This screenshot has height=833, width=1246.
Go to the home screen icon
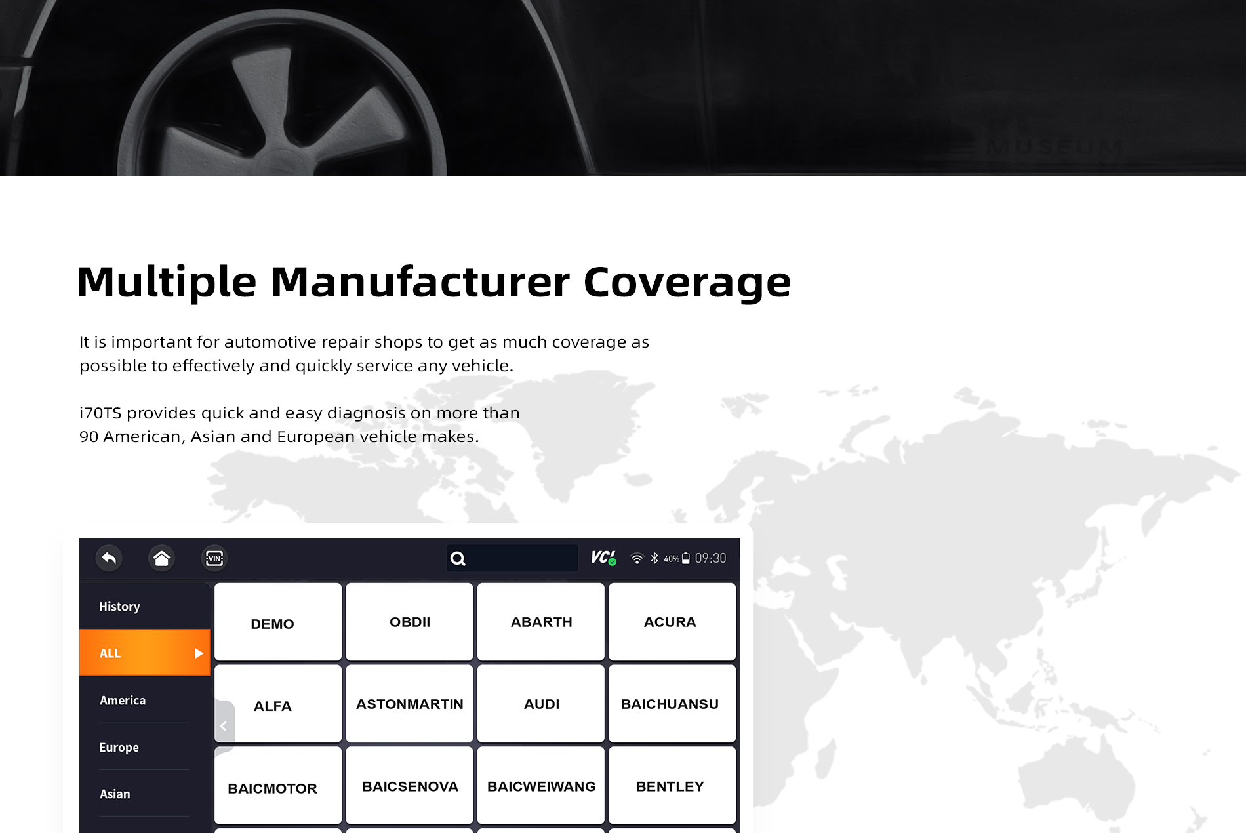pos(161,558)
